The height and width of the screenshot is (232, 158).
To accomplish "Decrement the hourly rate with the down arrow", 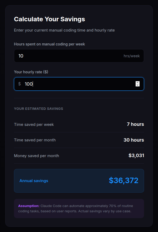I will coord(137,85).
